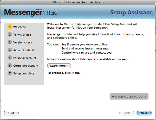Open the Welcome step in sidebar
The image size is (156, 120).
19,27
